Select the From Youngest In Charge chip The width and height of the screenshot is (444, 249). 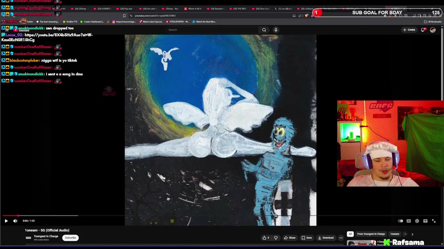point(371,234)
